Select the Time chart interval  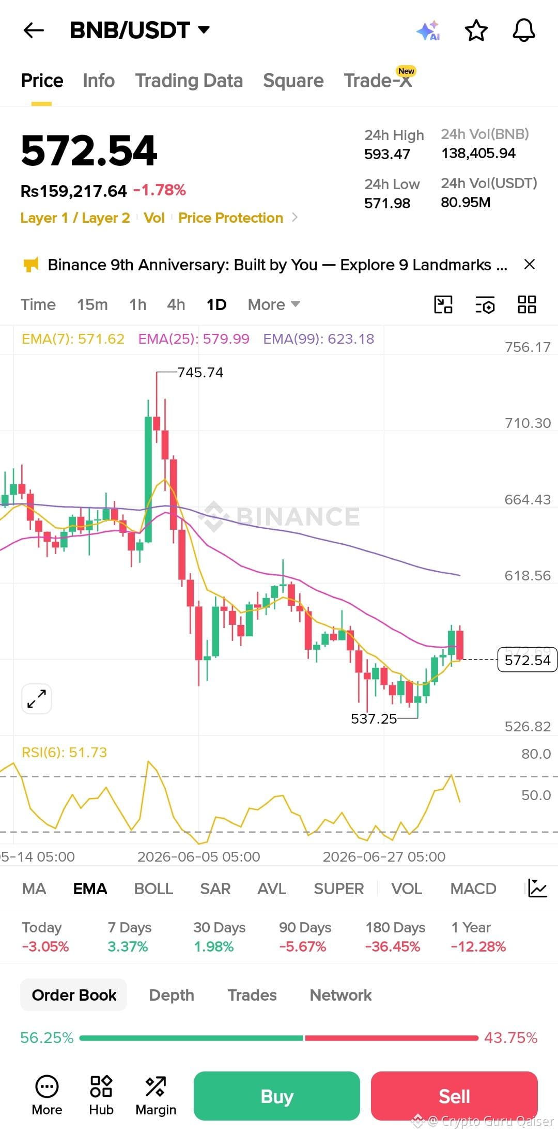(x=38, y=304)
